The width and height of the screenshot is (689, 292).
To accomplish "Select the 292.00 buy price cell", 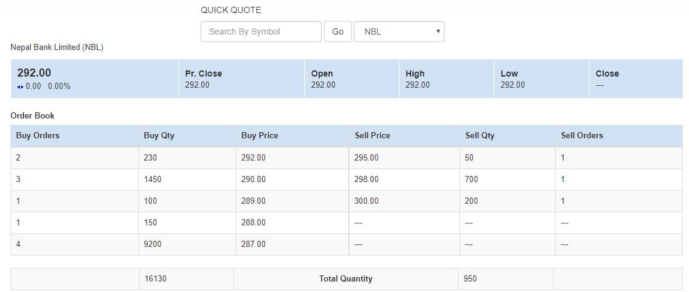I will click(x=292, y=157).
